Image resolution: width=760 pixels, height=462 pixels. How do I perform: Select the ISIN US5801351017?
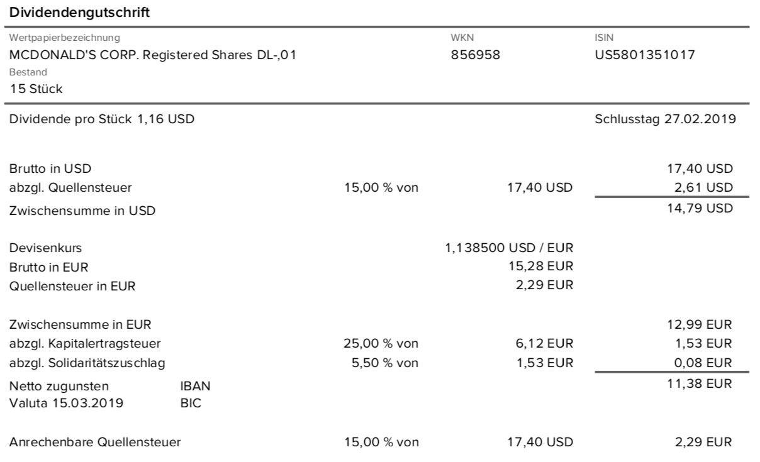click(645, 55)
